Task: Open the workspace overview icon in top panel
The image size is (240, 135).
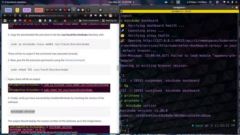Action: [166, 2]
